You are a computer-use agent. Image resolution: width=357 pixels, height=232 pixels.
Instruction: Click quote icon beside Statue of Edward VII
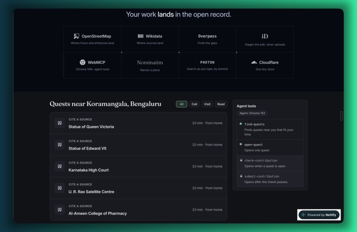tap(60, 145)
